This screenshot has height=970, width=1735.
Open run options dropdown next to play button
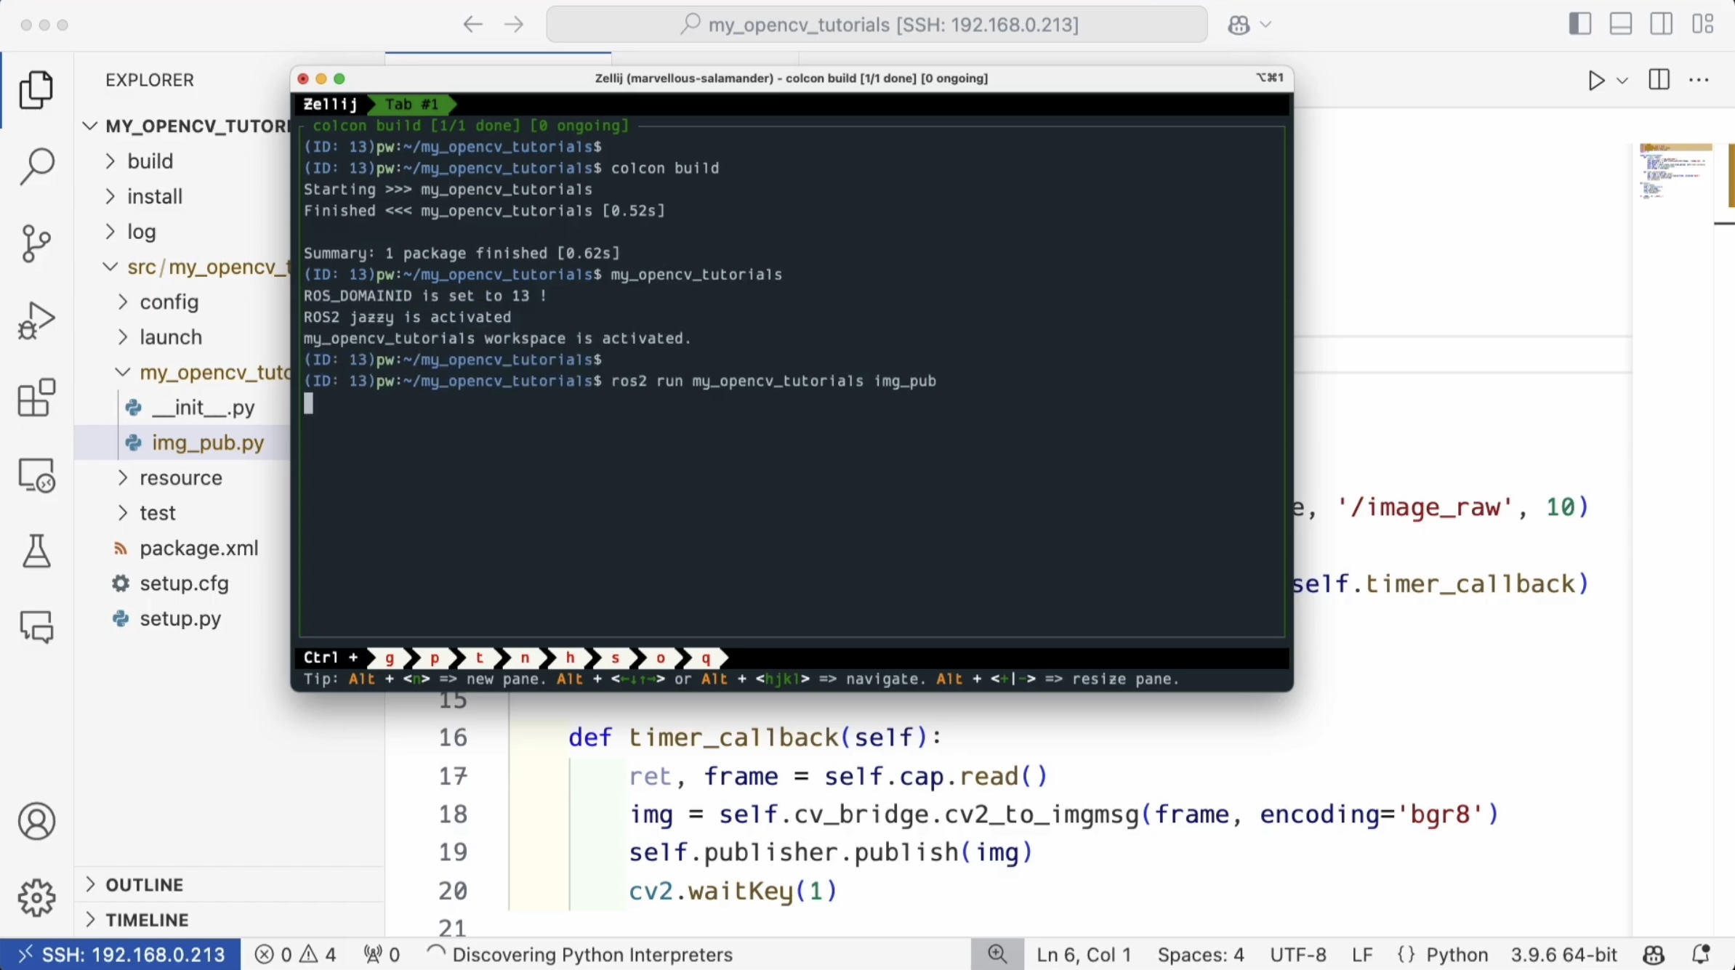click(1622, 81)
